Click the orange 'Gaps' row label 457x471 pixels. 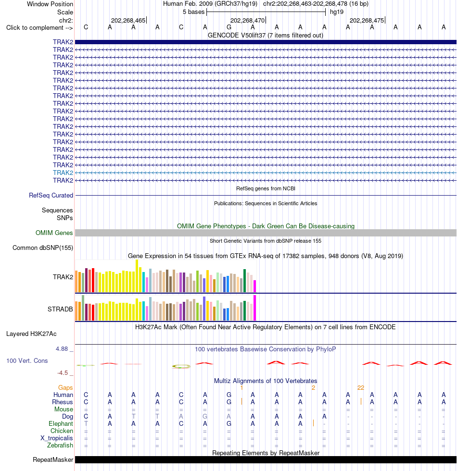click(x=65, y=388)
